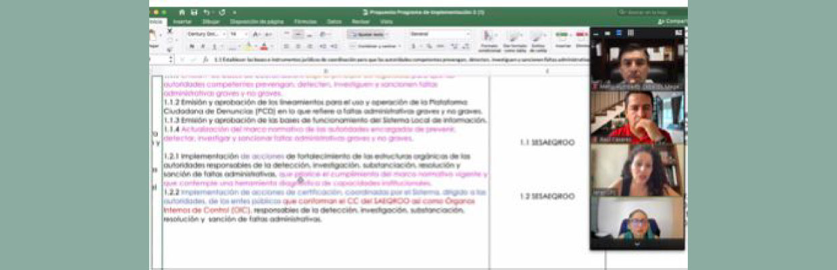Image resolution: width=837 pixels, height=270 pixels.
Task: Click the red font color swatch
Action: [264, 47]
